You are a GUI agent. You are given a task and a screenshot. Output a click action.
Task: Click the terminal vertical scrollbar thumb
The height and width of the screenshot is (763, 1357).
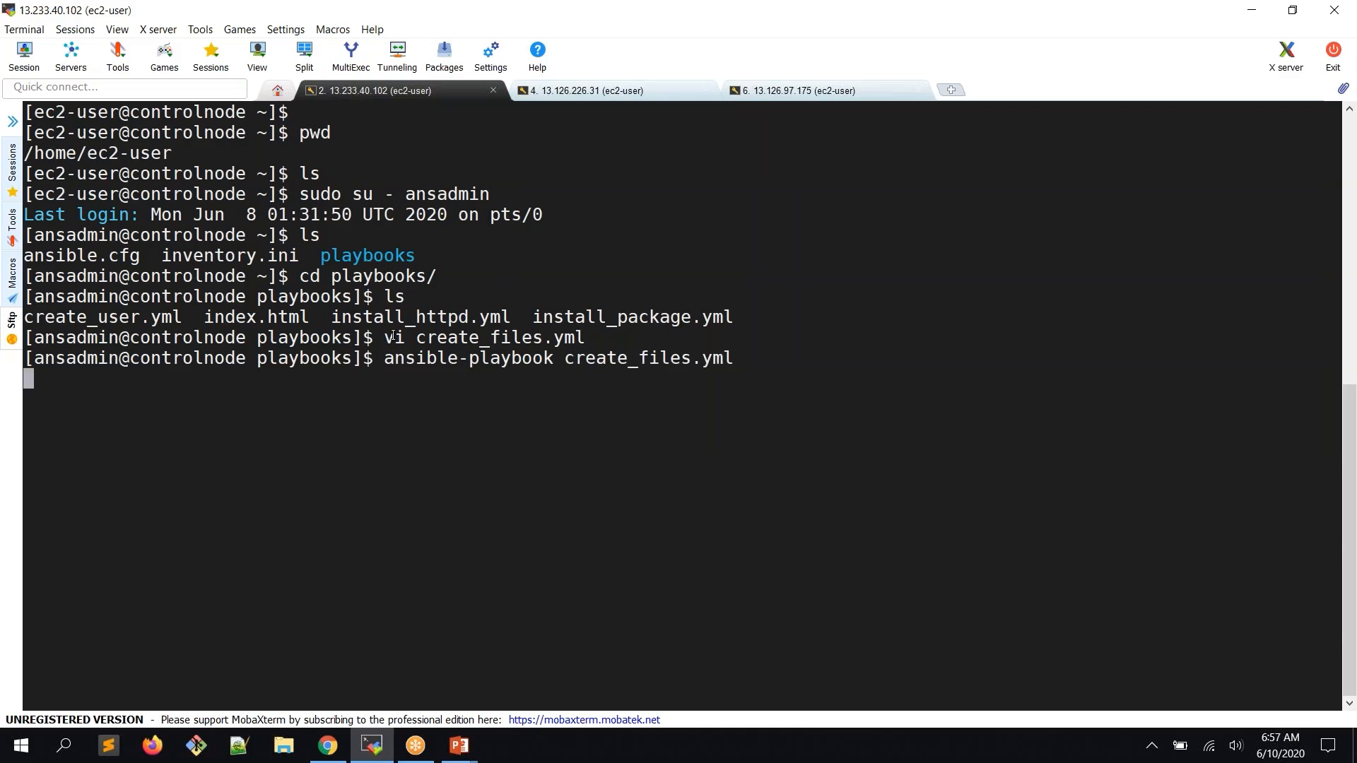coord(1349,540)
